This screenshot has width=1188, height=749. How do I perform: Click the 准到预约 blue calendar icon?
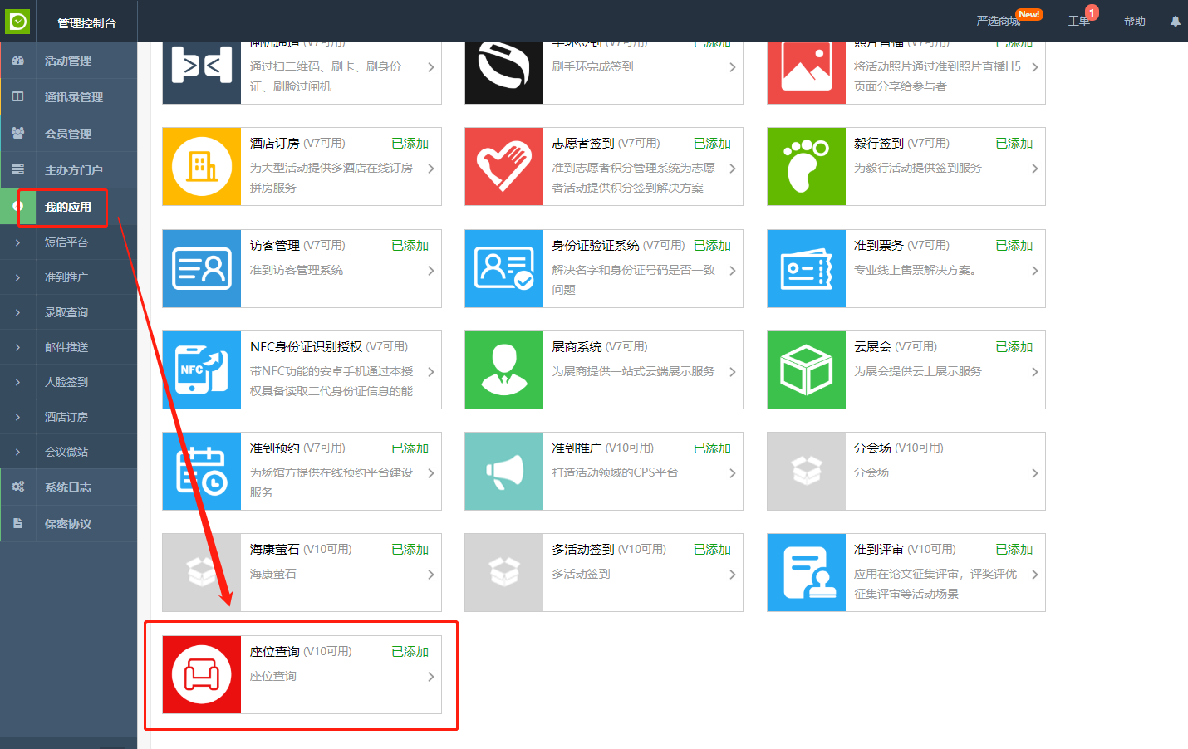point(202,472)
